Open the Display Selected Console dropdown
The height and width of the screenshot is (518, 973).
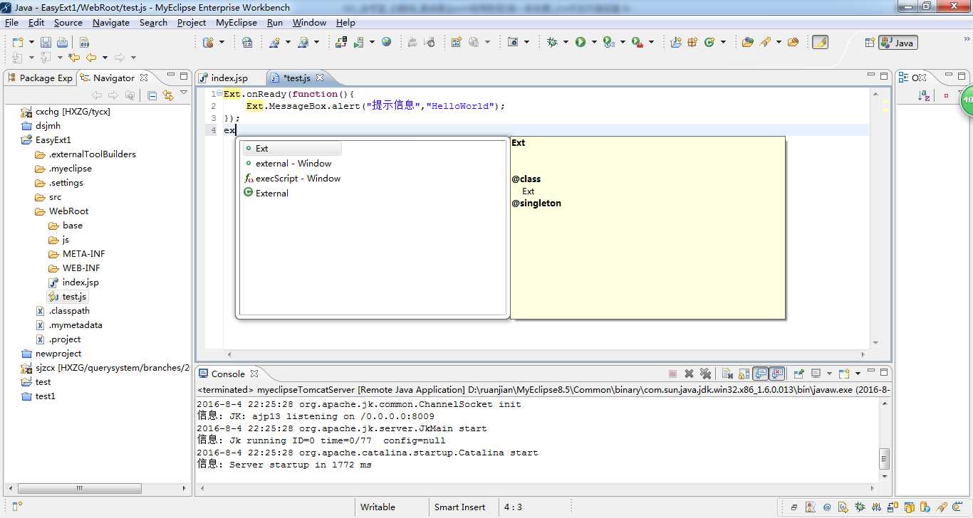pyautogui.click(x=830, y=374)
